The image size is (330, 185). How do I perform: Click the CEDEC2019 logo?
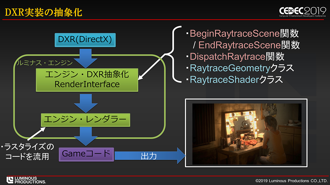(302, 12)
